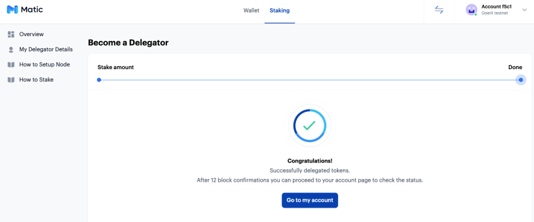
Task: Click the How to Stake book icon
Action: [11, 80]
